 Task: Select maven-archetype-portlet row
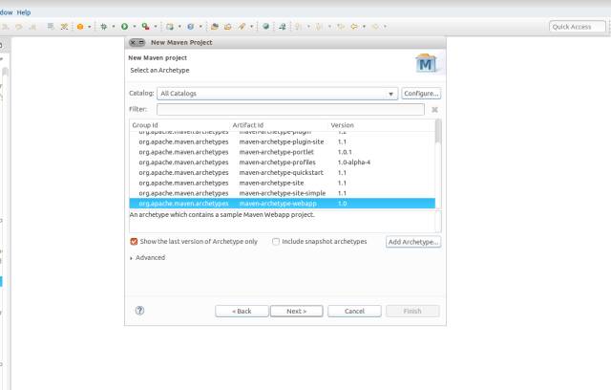click(x=283, y=152)
